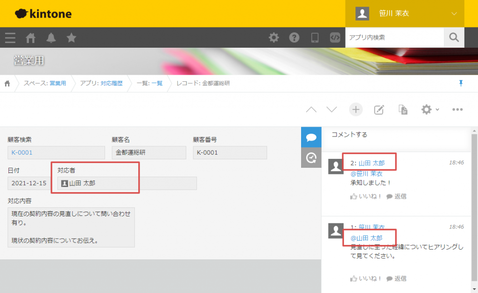Viewport: 478px width, 293px height.
Task: Open the hamburger navigation menu
Action: [x=10, y=38]
